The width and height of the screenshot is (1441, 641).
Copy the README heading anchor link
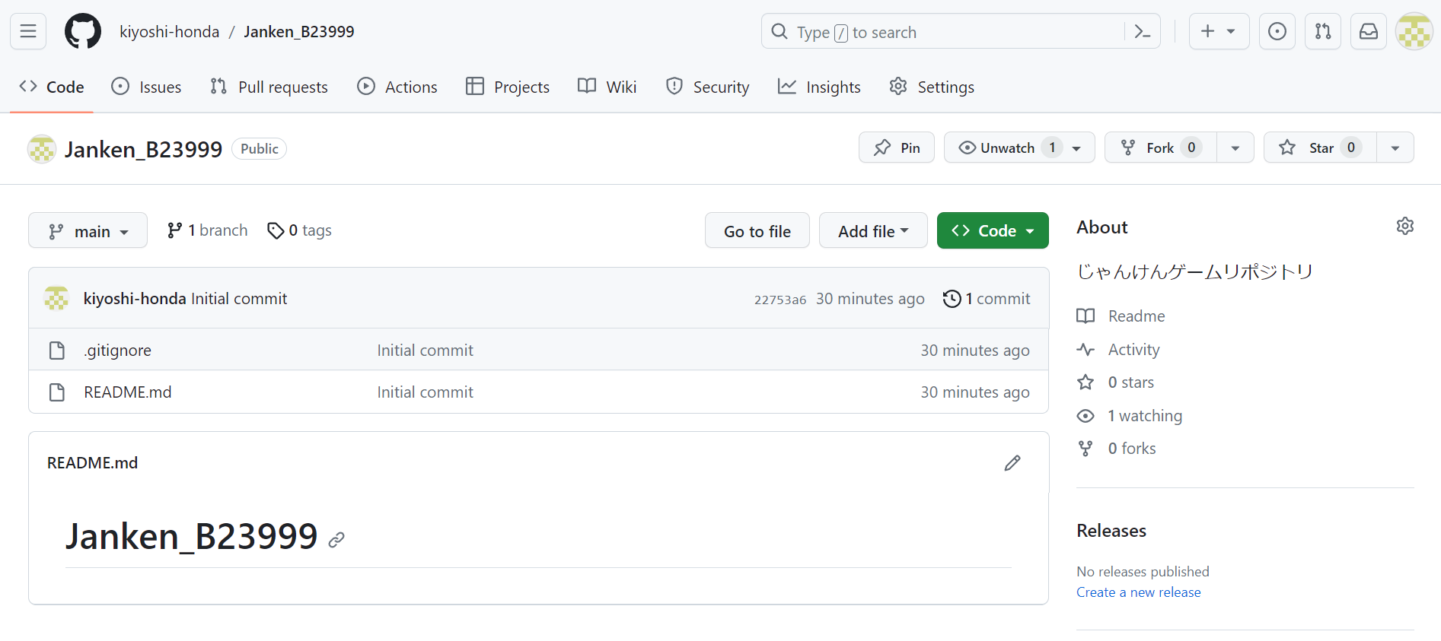click(x=336, y=540)
